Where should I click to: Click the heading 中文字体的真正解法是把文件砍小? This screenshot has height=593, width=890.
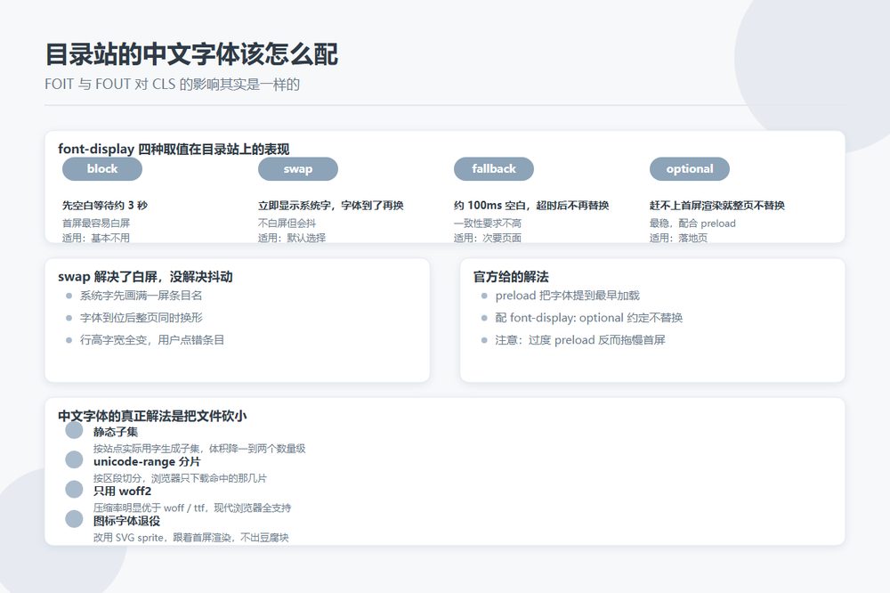(x=152, y=416)
